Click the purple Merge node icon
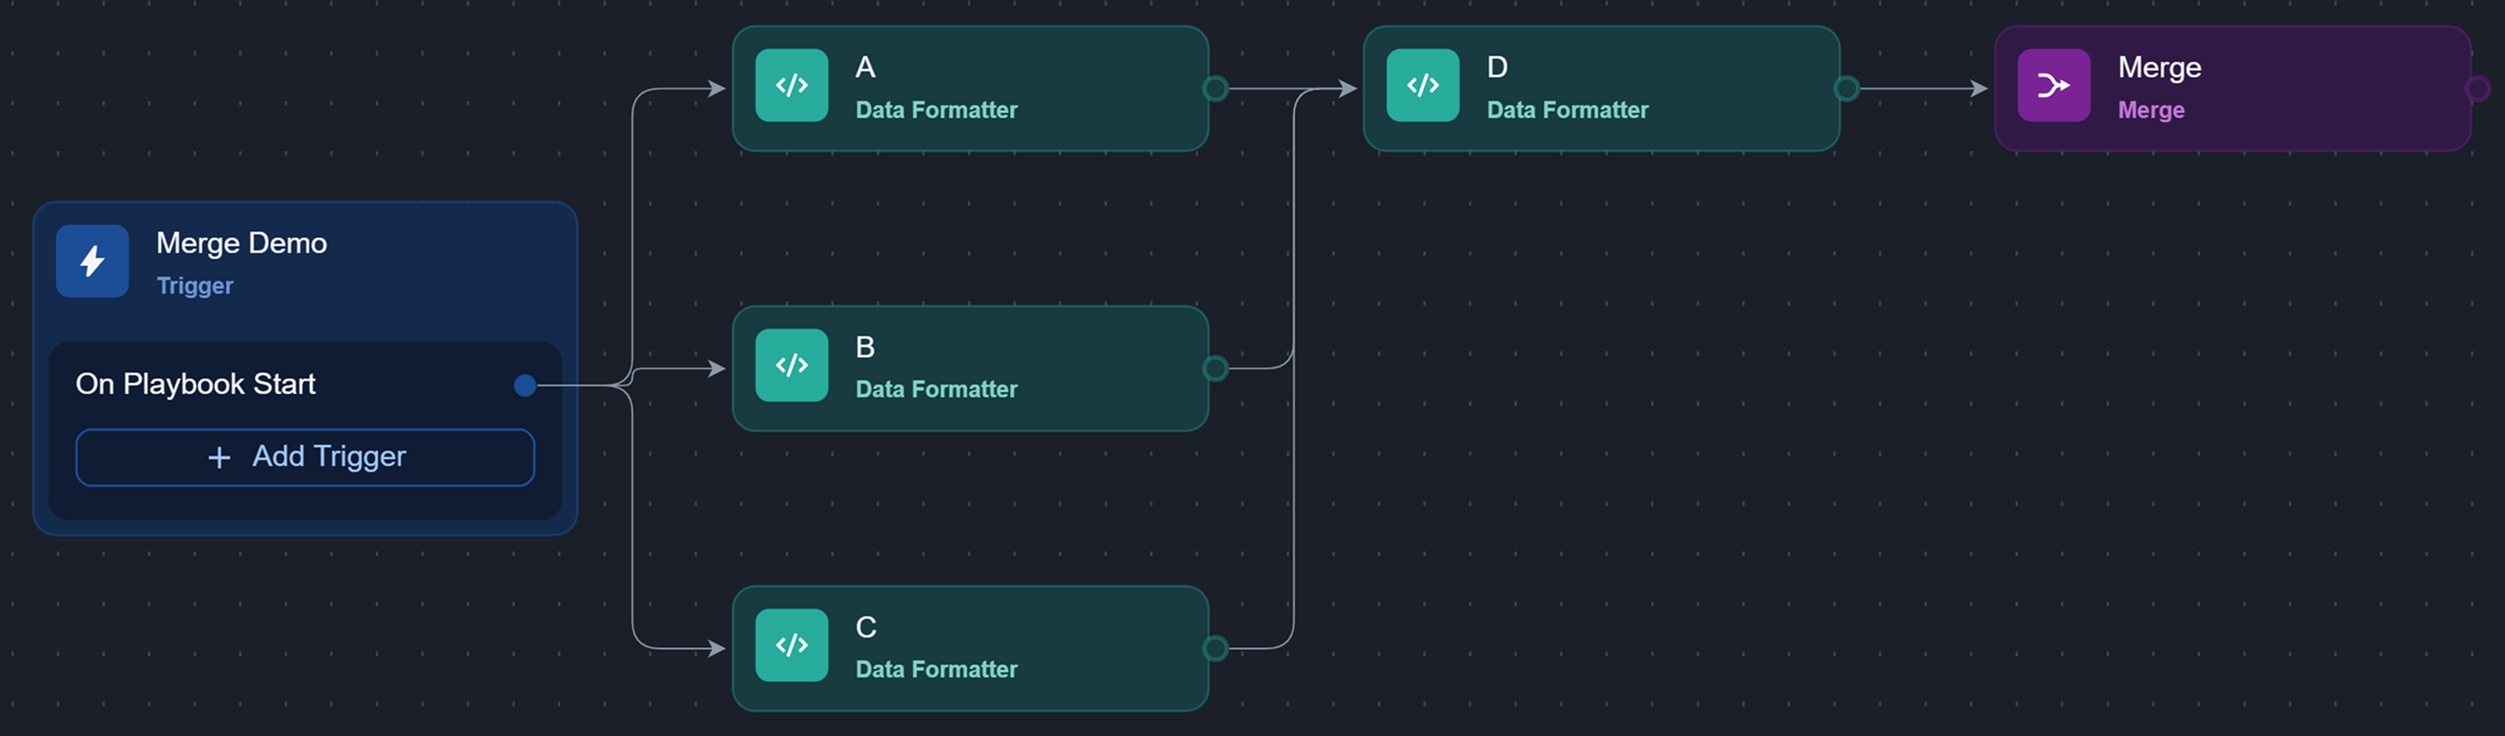Viewport: 2505px width, 736px height. tap(2053, 86)
